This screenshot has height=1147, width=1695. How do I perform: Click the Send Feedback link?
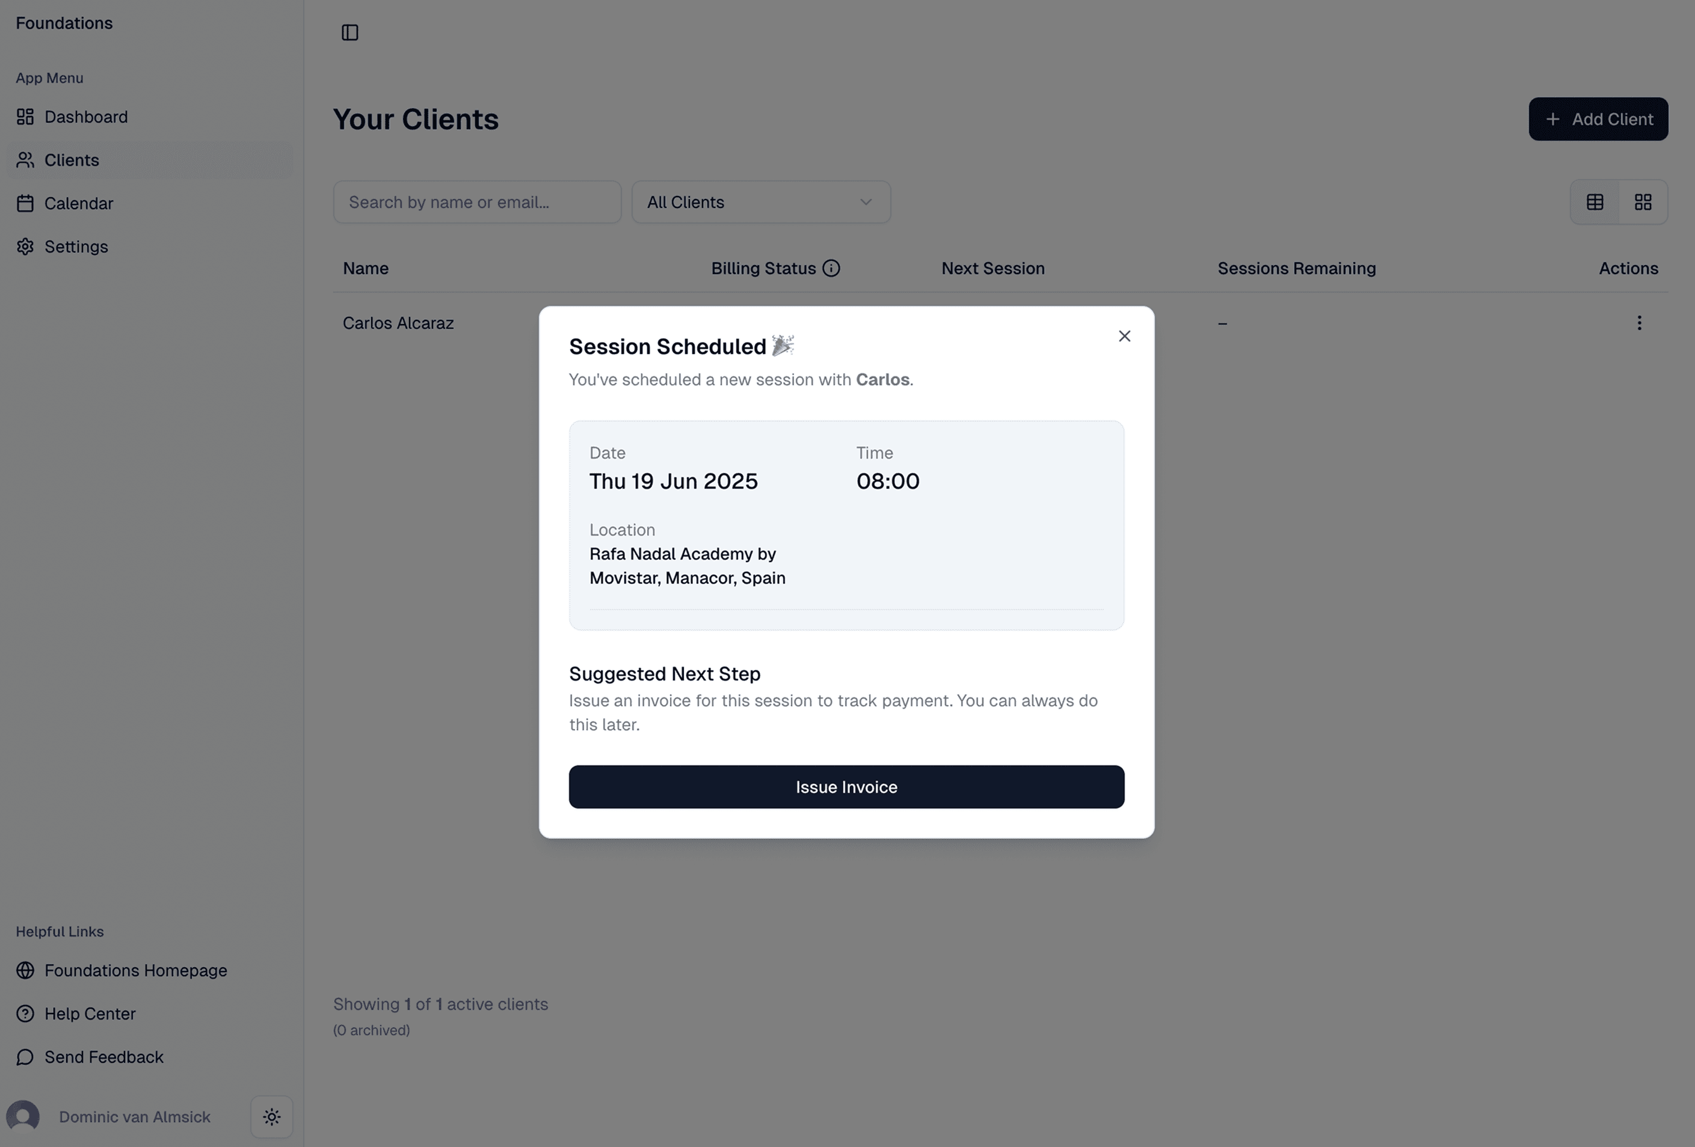coord(103,1057)
